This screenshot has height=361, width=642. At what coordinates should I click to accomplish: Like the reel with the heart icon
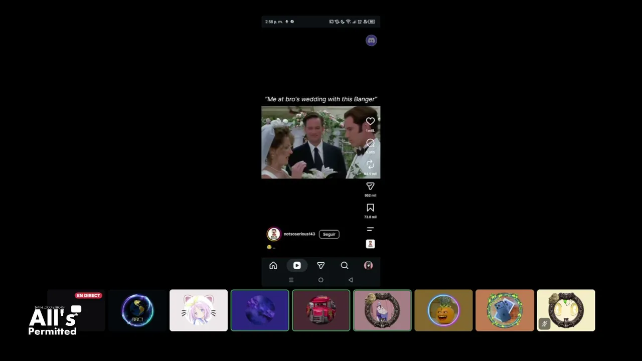coord(370,121)
